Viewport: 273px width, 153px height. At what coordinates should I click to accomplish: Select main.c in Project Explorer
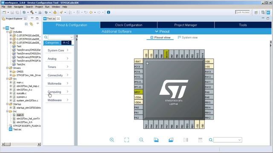[20, 82]
